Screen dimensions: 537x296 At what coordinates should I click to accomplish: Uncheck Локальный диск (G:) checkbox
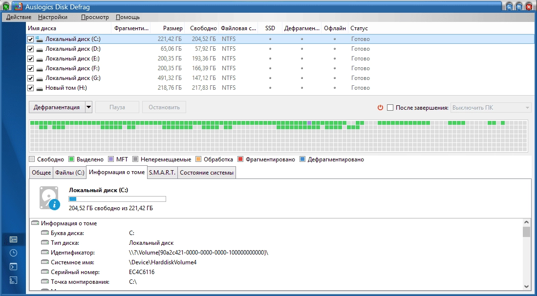click(30, 79)
